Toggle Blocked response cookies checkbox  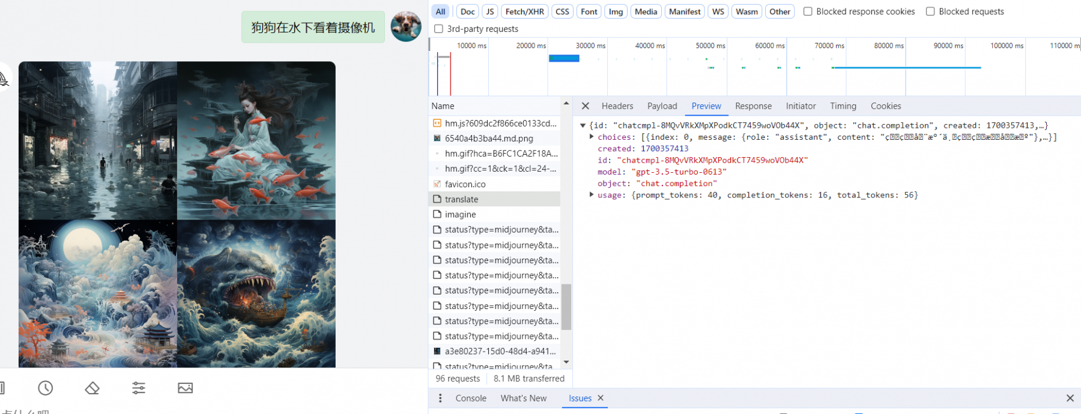(x=808, y=11)
